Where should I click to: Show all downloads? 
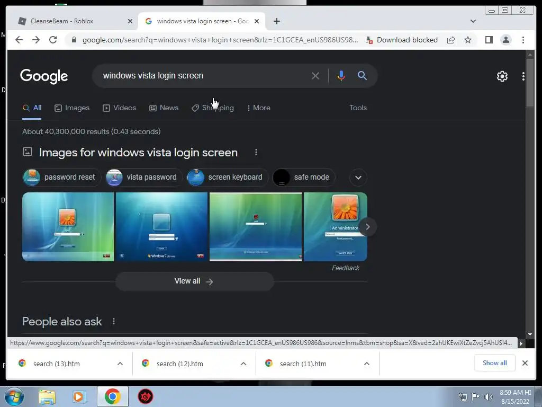coord(495,362)
